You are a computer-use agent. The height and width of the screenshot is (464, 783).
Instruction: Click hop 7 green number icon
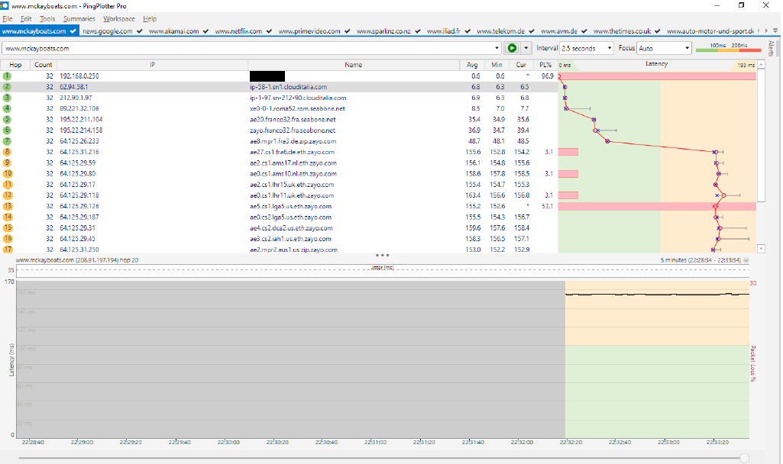pyautogui.click(x=7, y=141)
